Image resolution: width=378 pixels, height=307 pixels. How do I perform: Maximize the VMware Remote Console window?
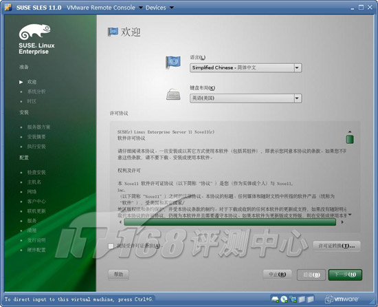point(361,8)
